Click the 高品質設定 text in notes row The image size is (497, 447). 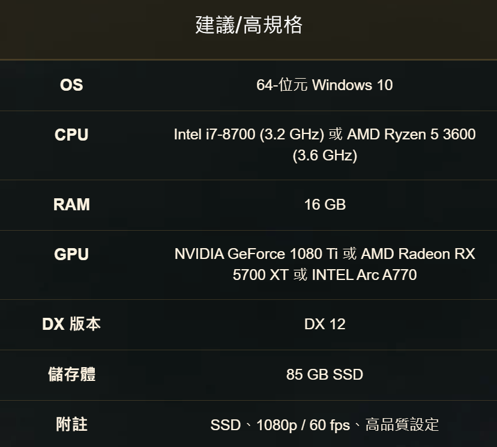point(402,425)
